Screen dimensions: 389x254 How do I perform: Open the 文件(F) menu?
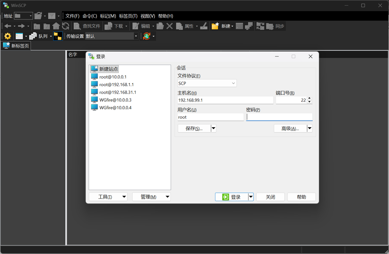click(x=72, y=16)
